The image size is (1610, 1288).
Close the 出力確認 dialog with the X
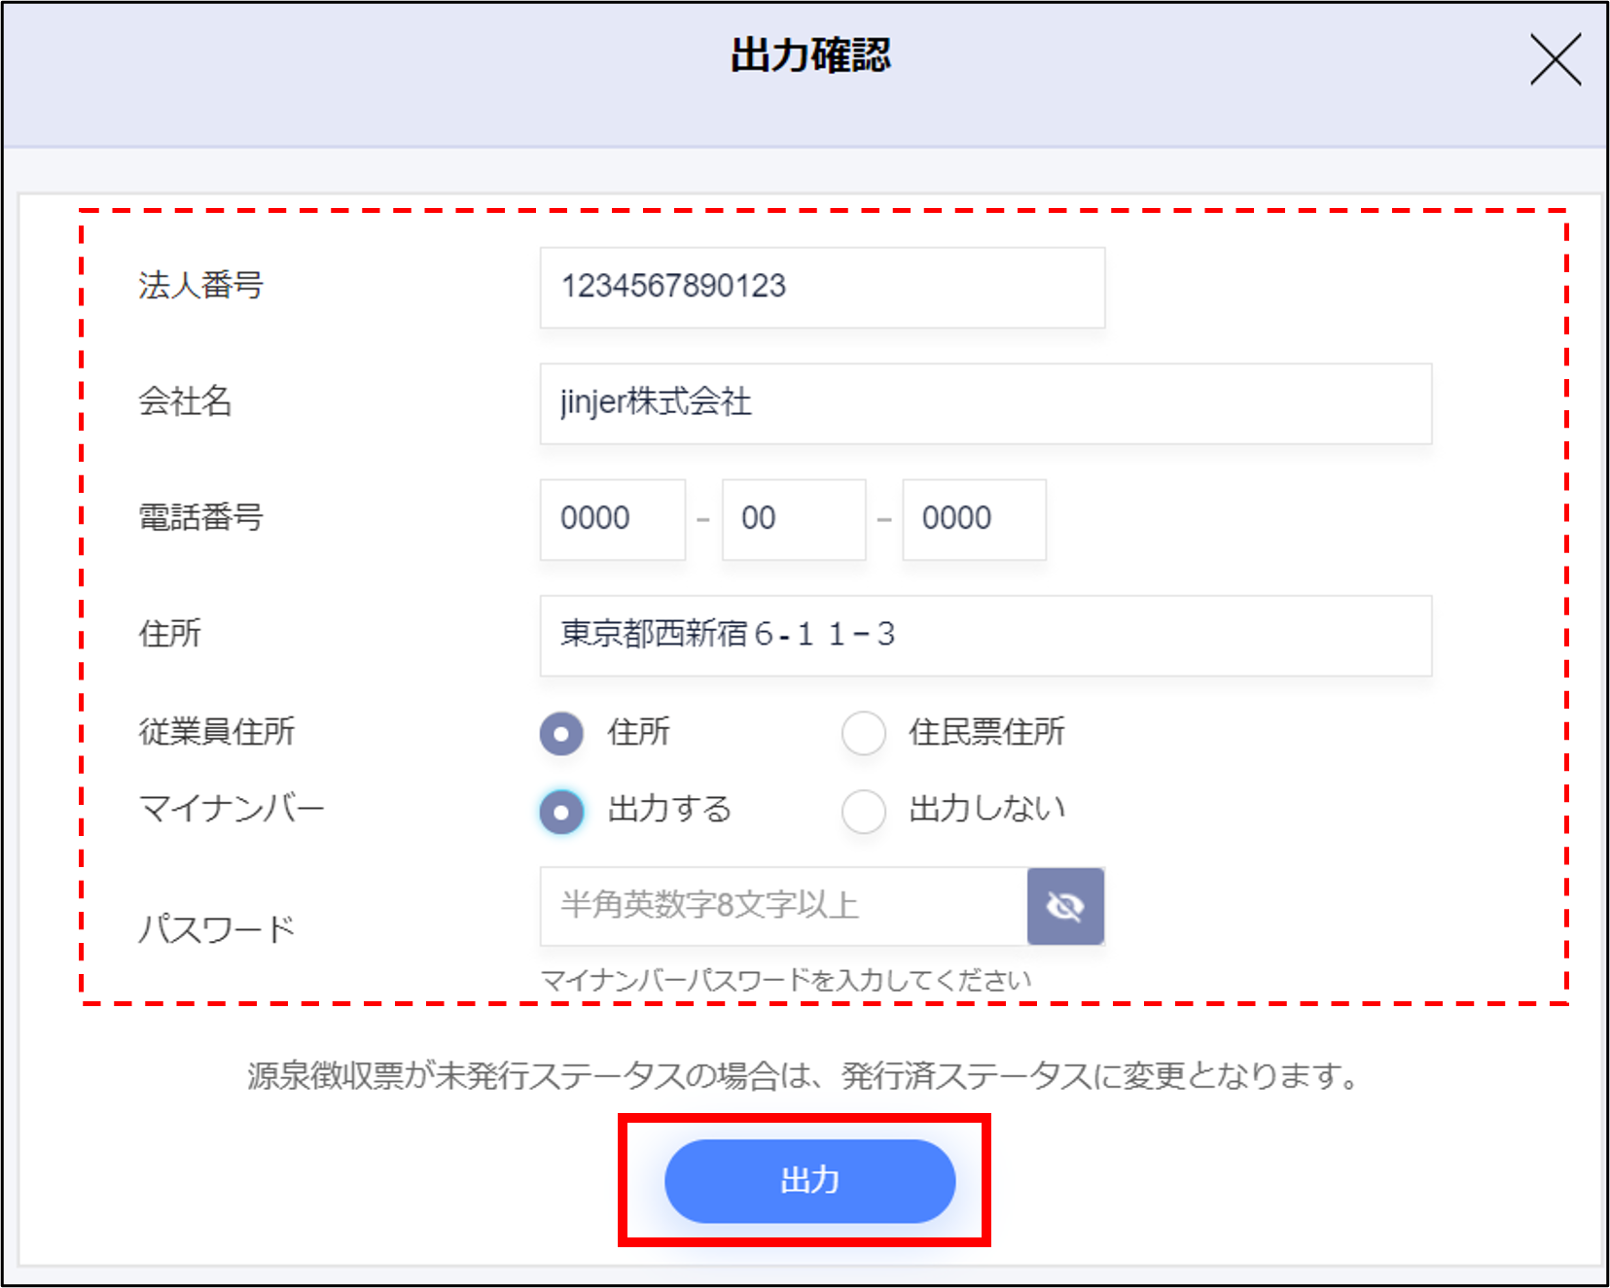click(1555, 60)
